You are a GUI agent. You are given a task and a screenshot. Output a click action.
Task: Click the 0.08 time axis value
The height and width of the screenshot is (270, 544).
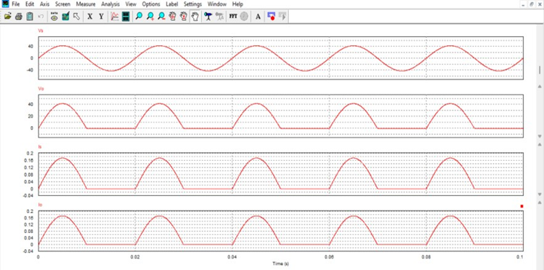[x=426, y=257]
